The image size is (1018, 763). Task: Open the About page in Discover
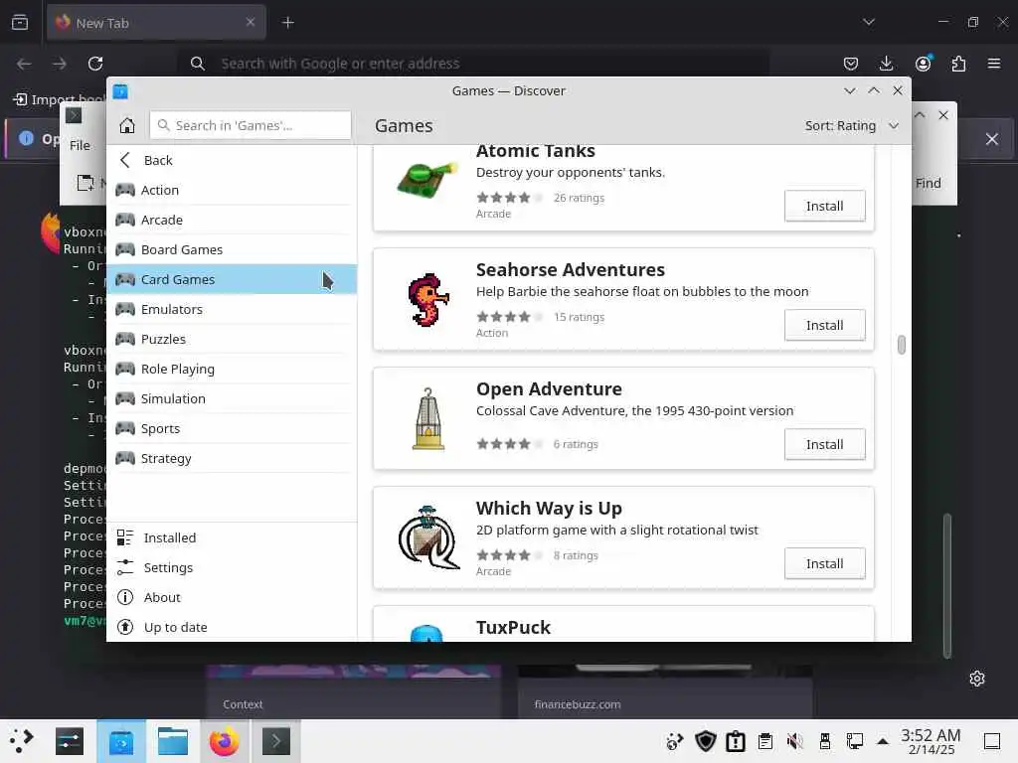[232, 597]
